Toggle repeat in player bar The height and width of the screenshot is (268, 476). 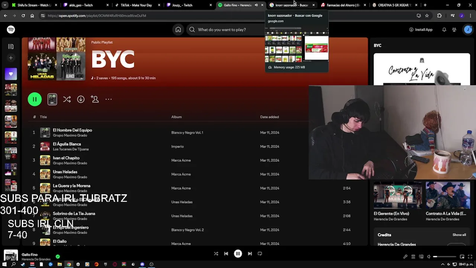click(260, 253)
